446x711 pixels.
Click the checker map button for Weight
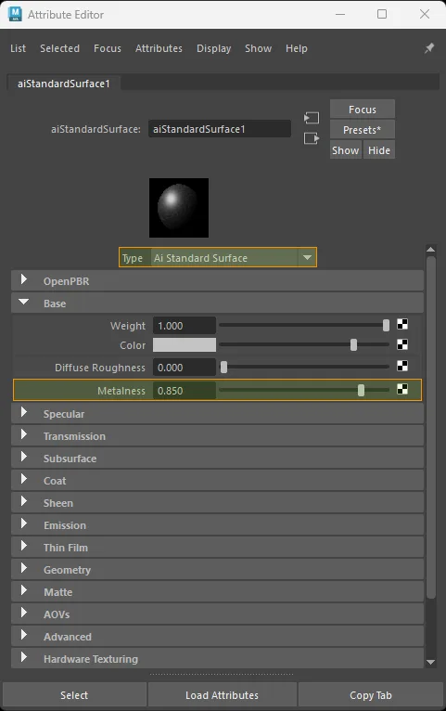(x=402, y=324)
